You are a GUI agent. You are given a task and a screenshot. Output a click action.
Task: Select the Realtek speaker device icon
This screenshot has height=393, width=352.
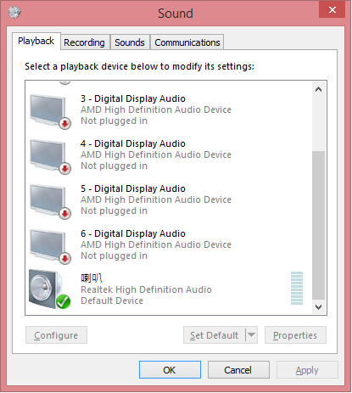pos(49,289)
